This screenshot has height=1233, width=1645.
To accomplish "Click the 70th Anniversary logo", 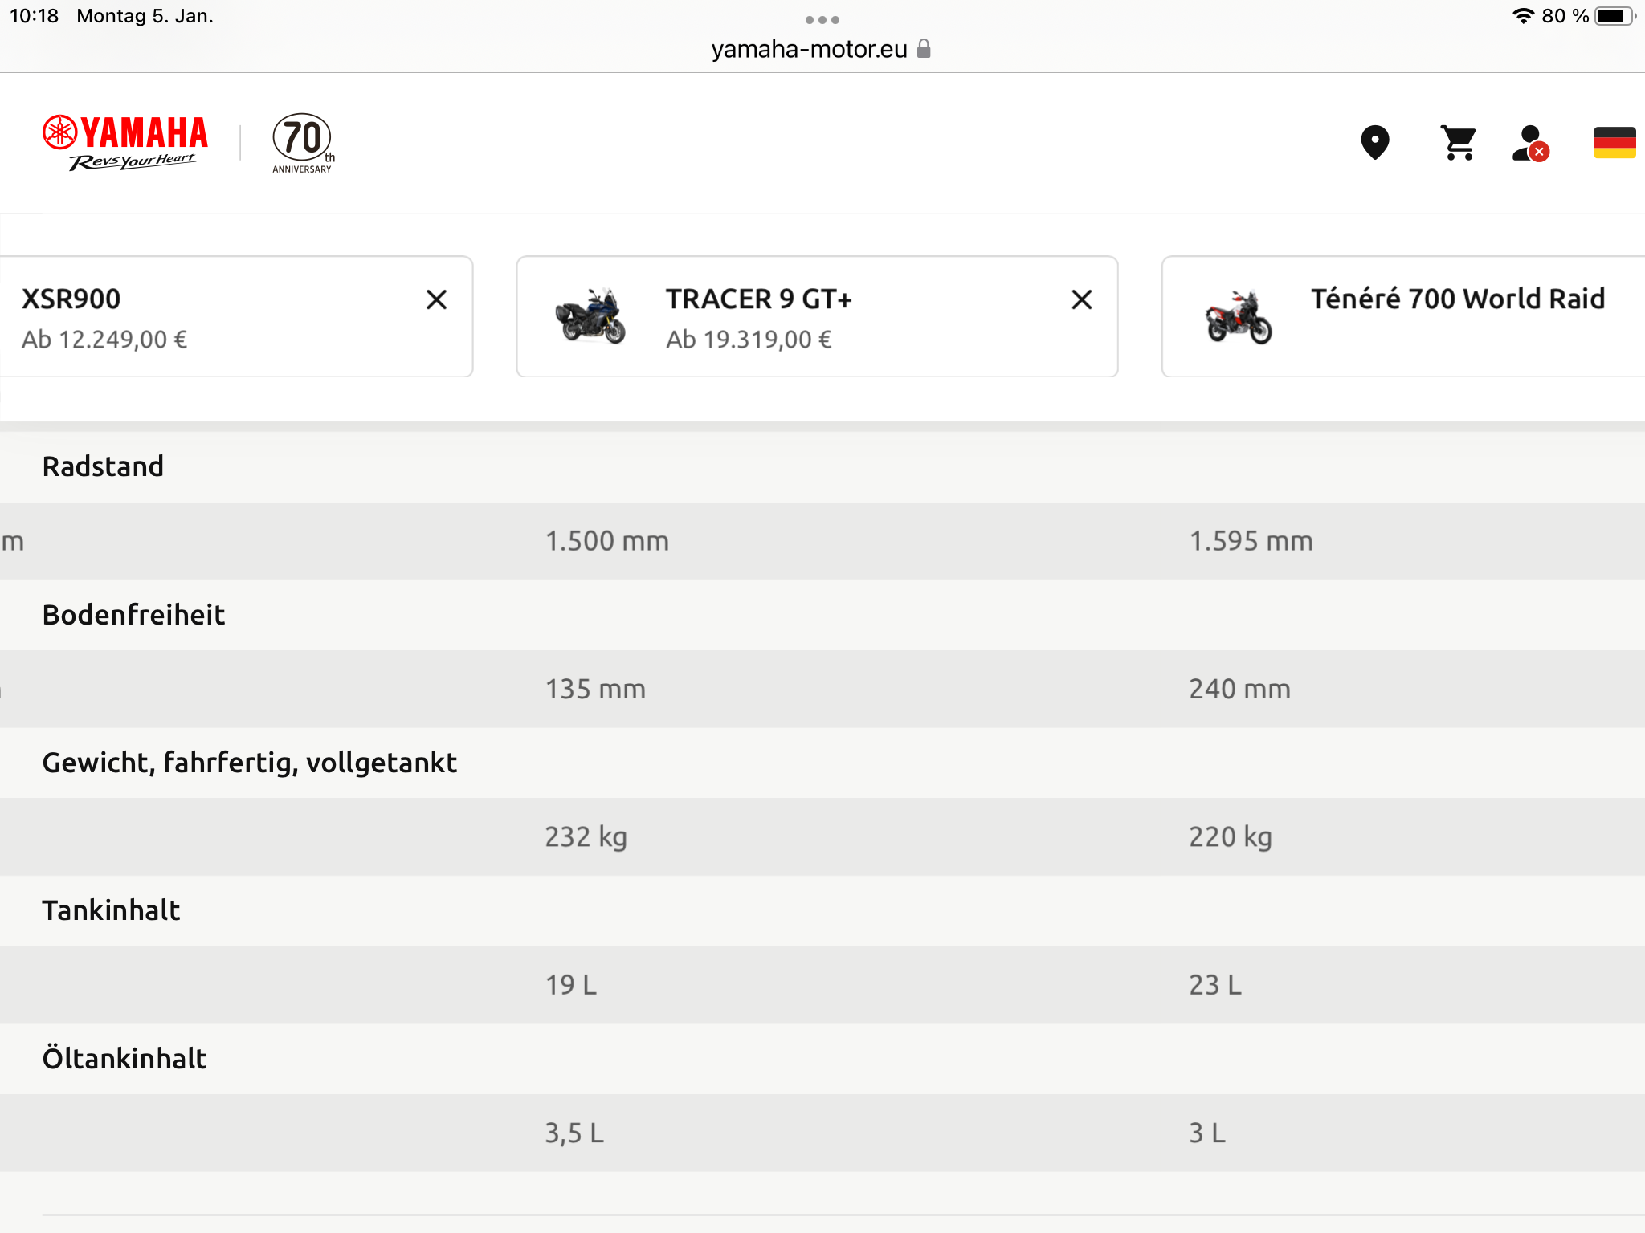I will (x=303, y=143).
